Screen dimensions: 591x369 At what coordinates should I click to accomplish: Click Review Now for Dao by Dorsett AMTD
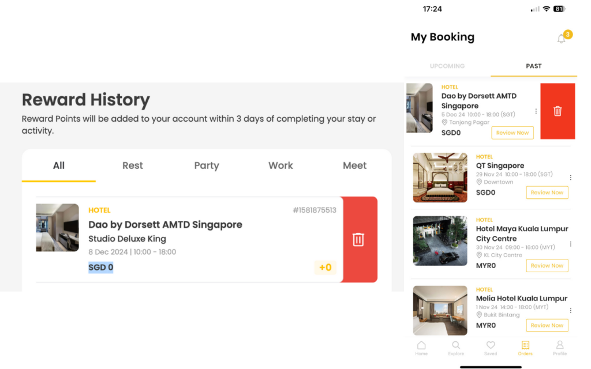[x=513, y=133]
